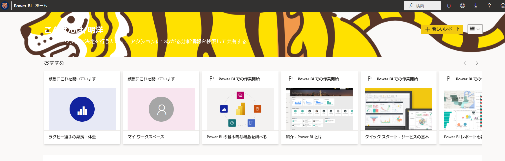This screenshot has height=161, width=505.
Task: Click the tiger profile avatar icon
Action: pos(5,6)
